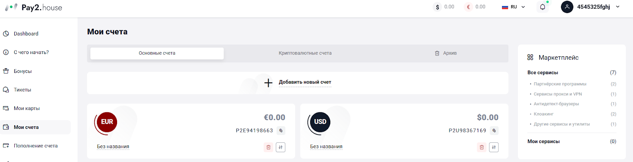Copy the USD account number P2U98367169
Viewport: 633px width, 162px height.
point(494,130)
